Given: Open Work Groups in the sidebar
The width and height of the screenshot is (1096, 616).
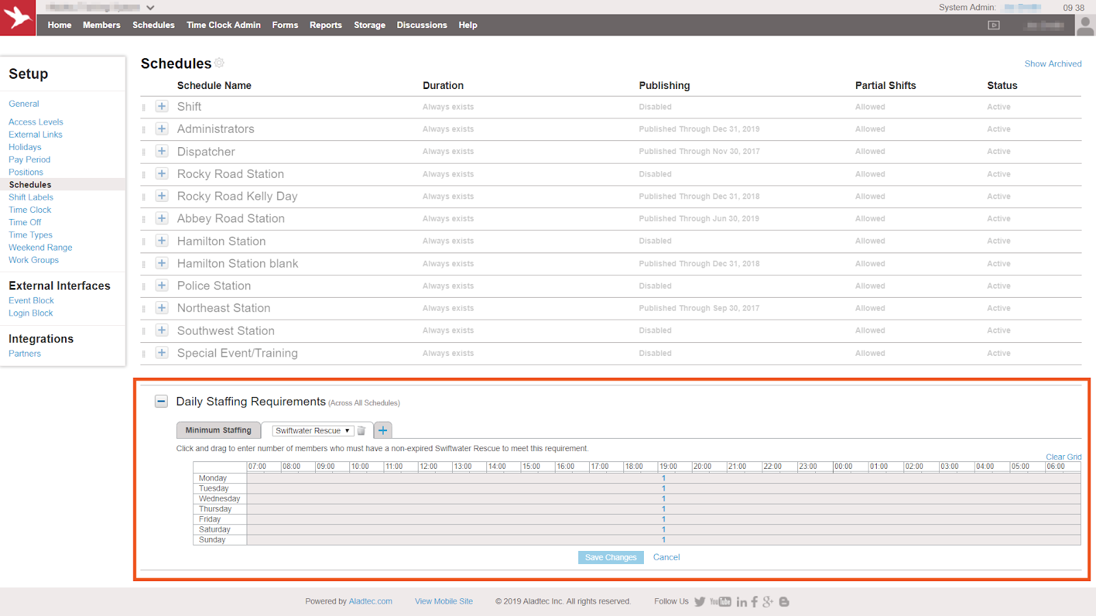Looking at the screenshot, I should pyautogui.click(x=34, y=260).
